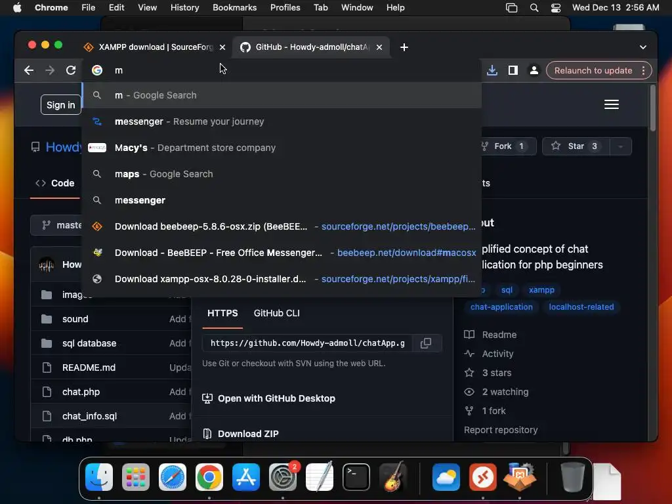Go back with the browser back arrow
Image resolution: width=672 pixels, height=504 pixels.
click(29, 70)
